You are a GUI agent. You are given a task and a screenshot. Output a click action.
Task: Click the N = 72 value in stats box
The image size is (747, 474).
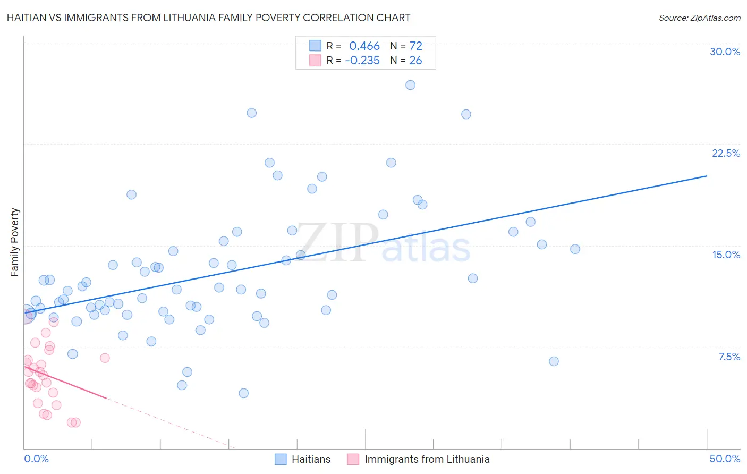click(x=406, y=46)
